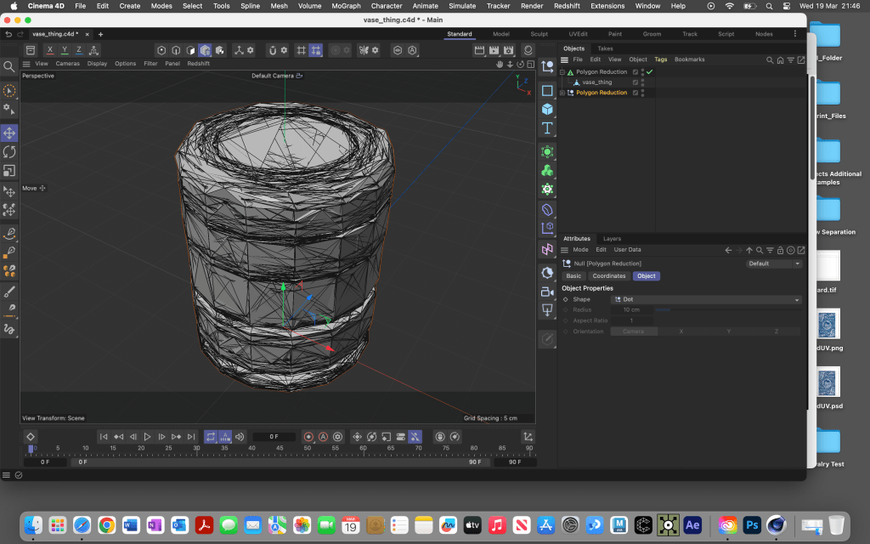Toggle the enable checkmark on Polygon Reduction
The width and height of the screenshot is (870, 544).
(x=650, y=72)
